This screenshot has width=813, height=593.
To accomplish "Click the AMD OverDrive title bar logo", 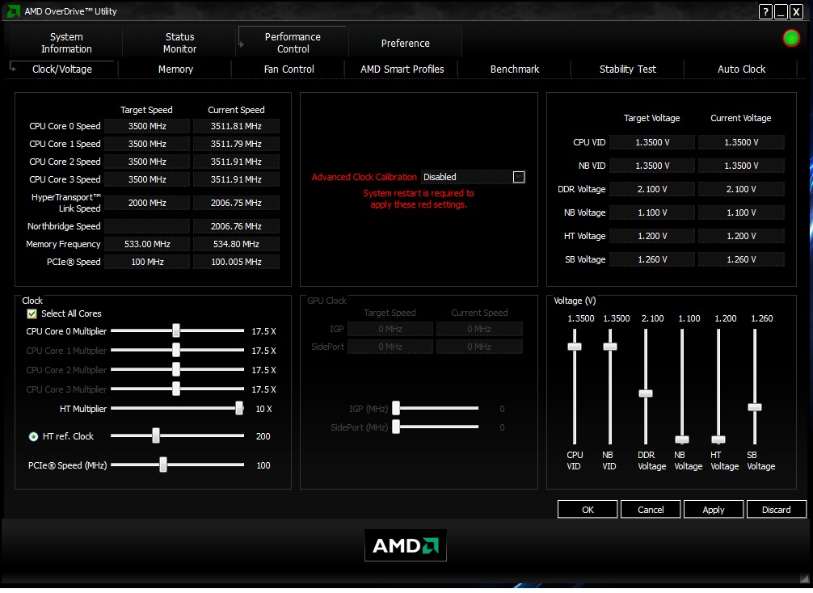I will point(14,11).
